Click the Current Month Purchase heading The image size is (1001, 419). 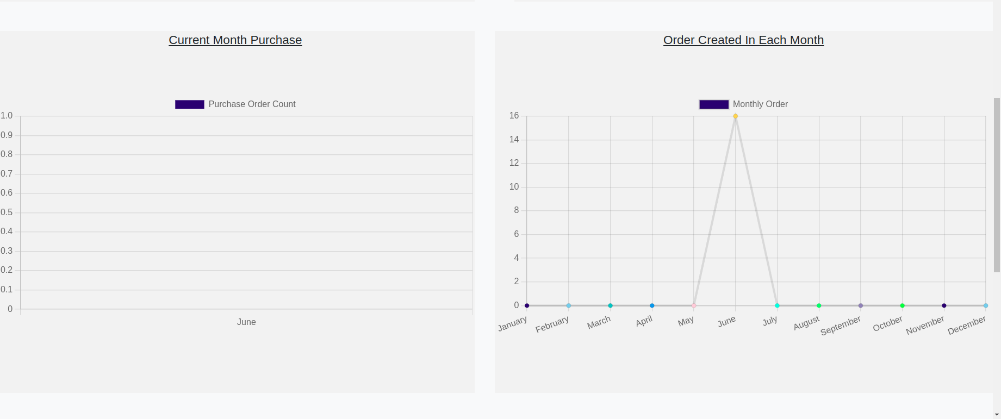235,40
